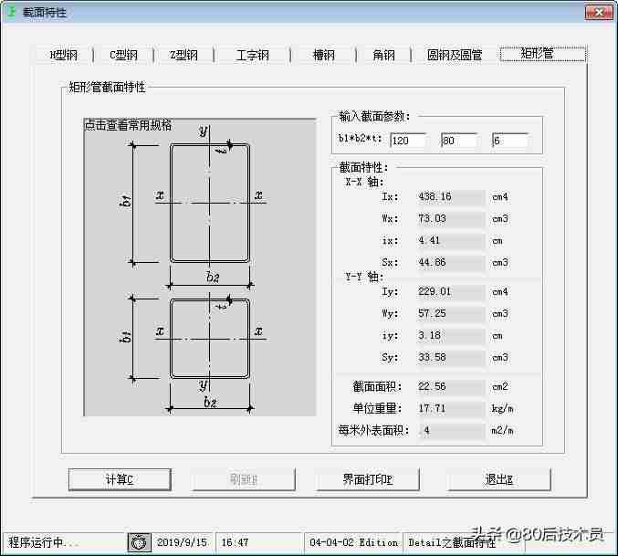Click the 点击查看常用规格 label

[x=128, y=125]
